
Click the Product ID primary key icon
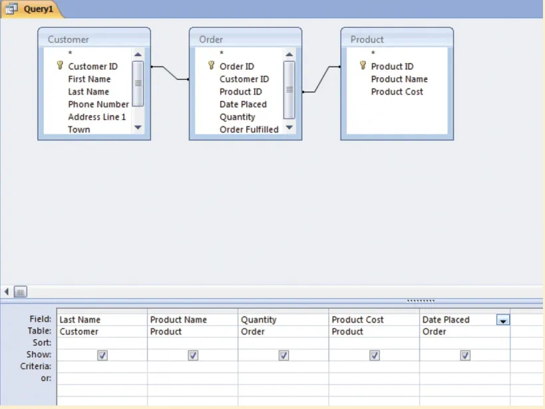tap(363, 65)
